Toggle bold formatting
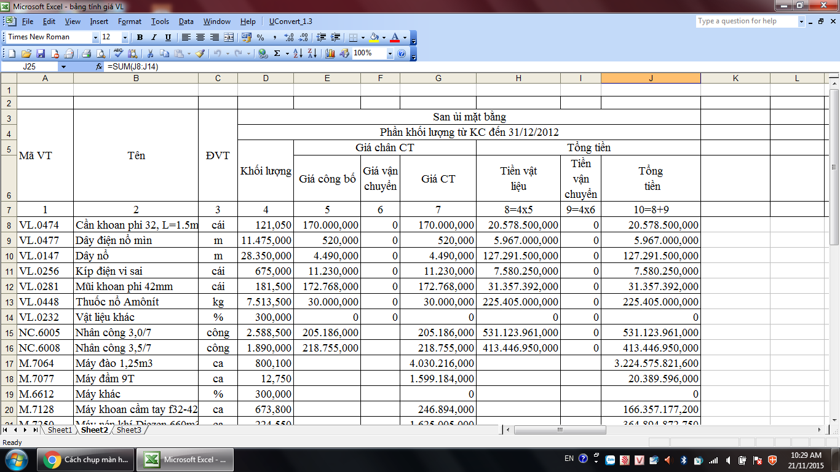The width and height of the screenshot is (840, 472). click(x=140, y=37)
